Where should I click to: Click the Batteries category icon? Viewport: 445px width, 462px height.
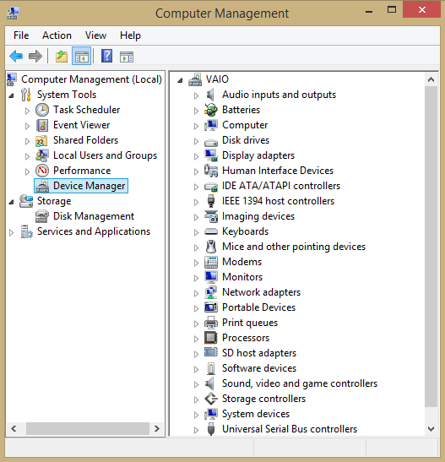pyautogui.click(x=211, y=110)
